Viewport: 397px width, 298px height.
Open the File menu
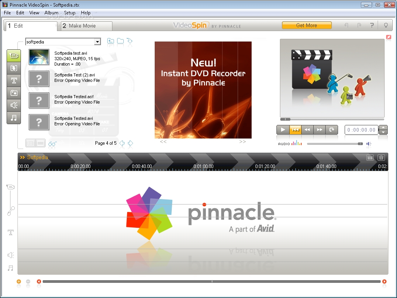click(x=7, y=13)
